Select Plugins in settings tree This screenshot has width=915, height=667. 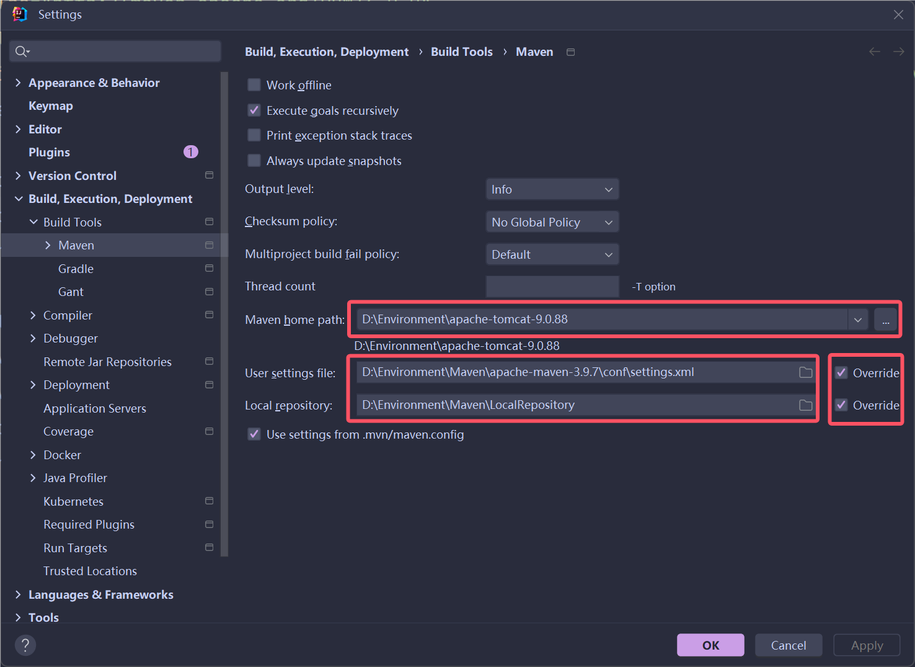click(x=49, y=152)
